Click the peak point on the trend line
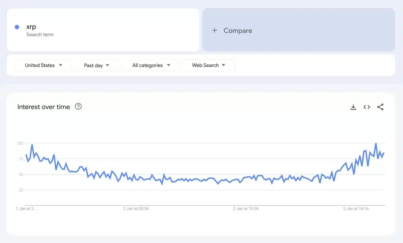403x243 pixels. click(x=376, y=143)
